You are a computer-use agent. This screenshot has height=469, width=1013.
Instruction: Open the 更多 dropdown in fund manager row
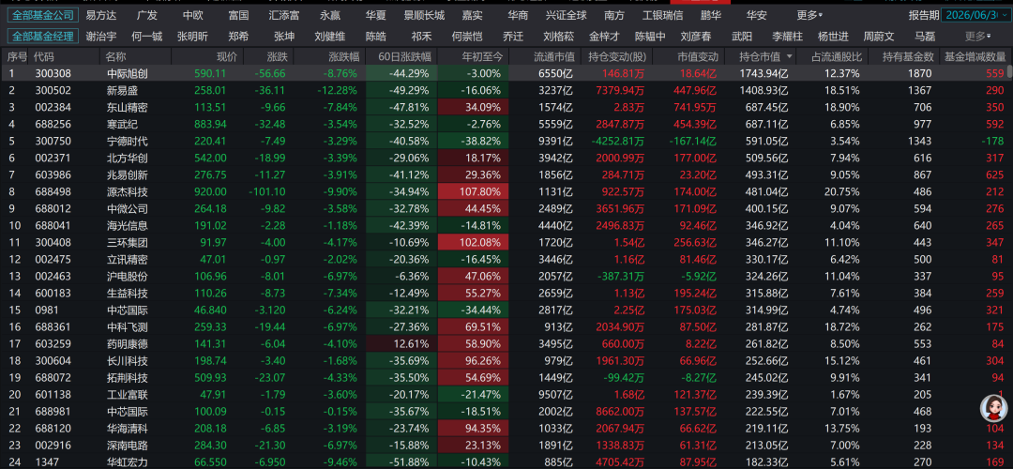pyautogui.click(x=978, y=37)
